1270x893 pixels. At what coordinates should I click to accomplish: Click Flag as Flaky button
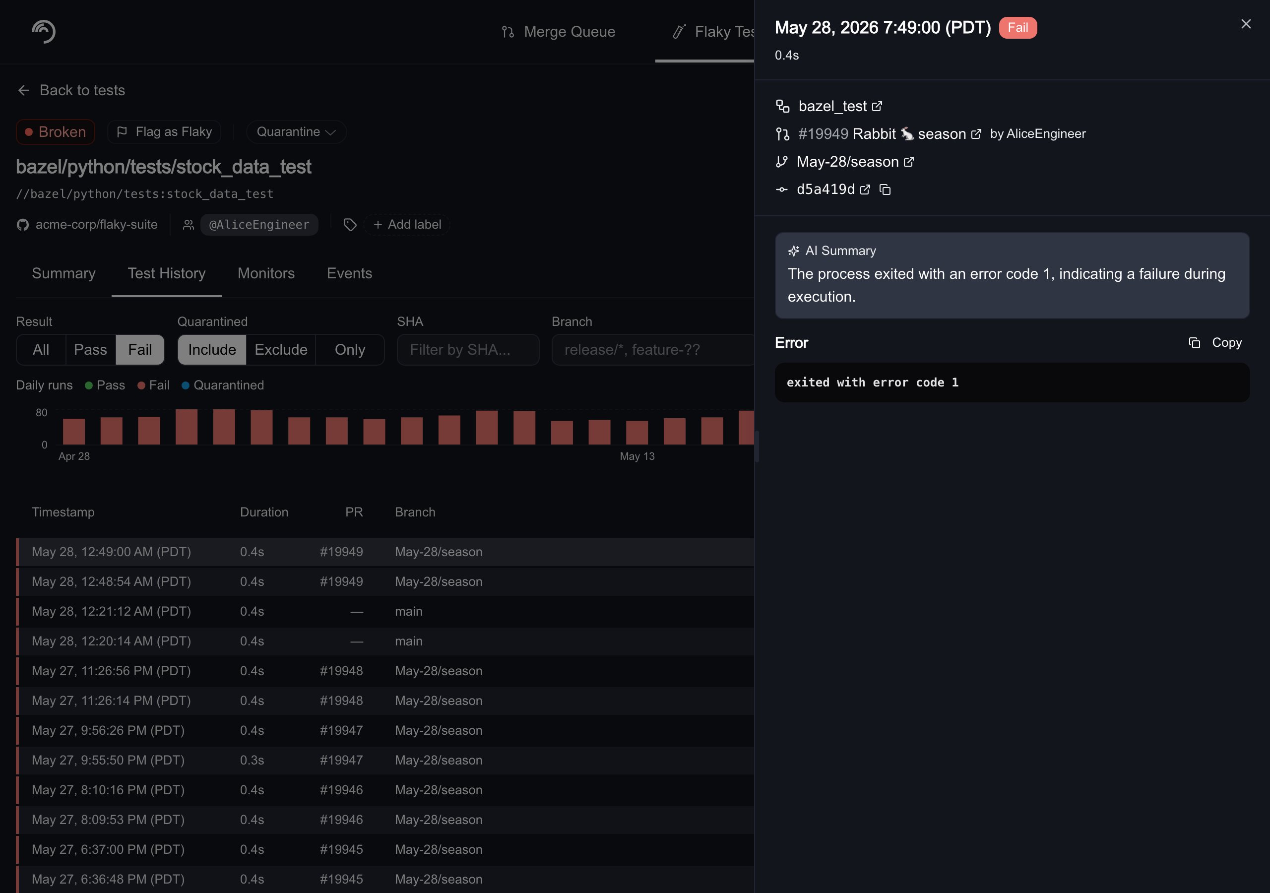point(164,131)
